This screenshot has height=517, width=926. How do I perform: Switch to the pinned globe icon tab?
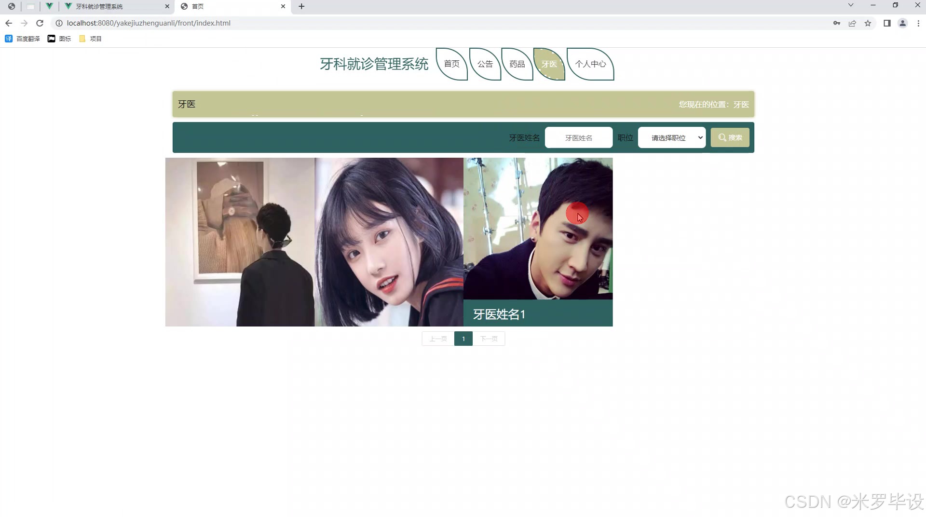[x=12, y=6]
